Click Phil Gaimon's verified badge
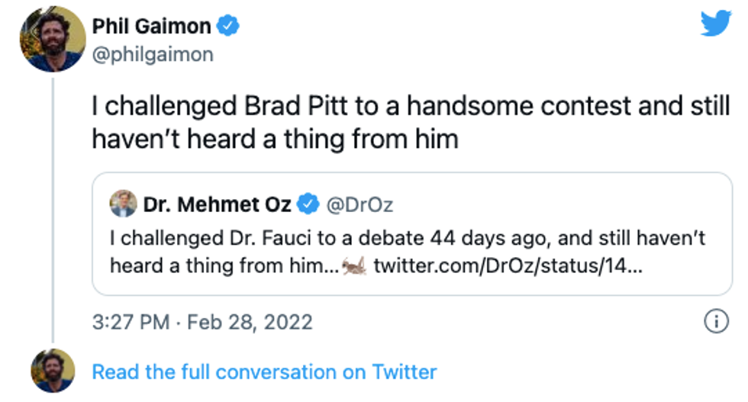The width and height of the screenshot is (748, 402). click(228, 26)
